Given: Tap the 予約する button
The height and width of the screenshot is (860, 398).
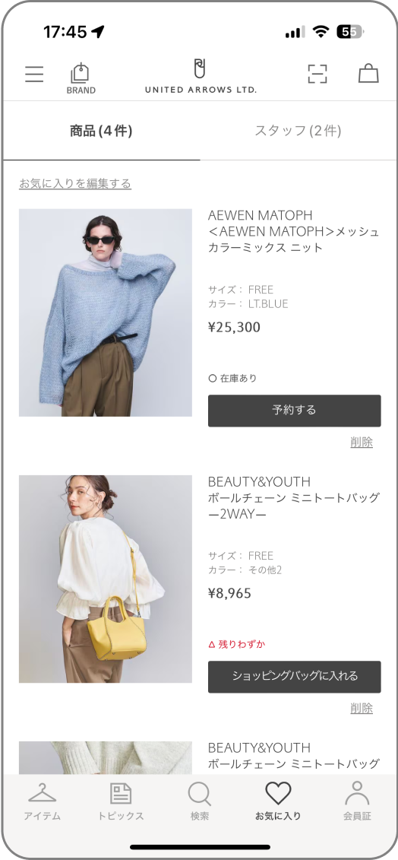Looking at the screenshot, I should 295,411.
